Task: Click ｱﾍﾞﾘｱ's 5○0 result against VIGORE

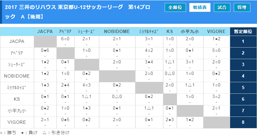Action: coord(216,51)
